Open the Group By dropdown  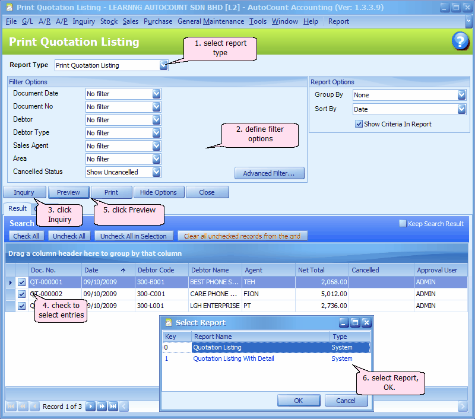coord(461,95)
